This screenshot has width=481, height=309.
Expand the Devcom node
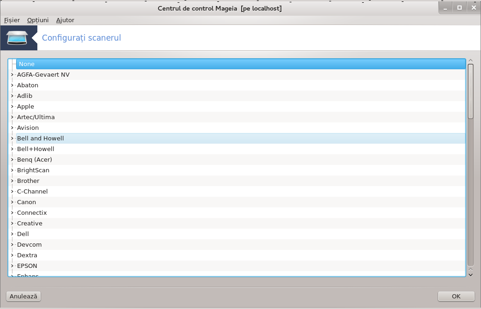point(12,245)
